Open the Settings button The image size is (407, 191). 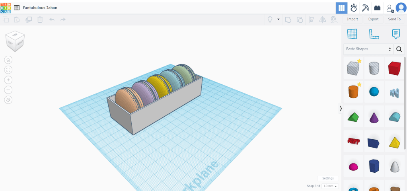pyautogui.click(x=328, y=178)
